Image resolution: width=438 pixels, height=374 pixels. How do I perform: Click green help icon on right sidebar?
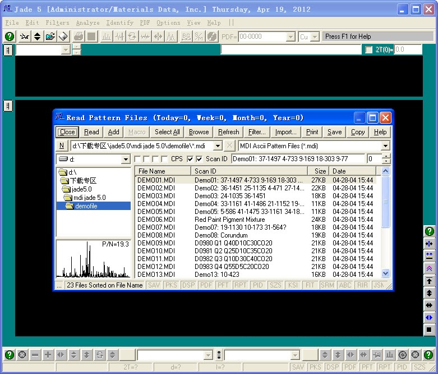429,231
